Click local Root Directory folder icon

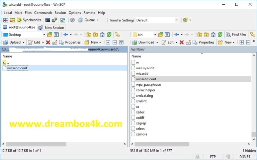pyautogui.click(x=95, y=34)
